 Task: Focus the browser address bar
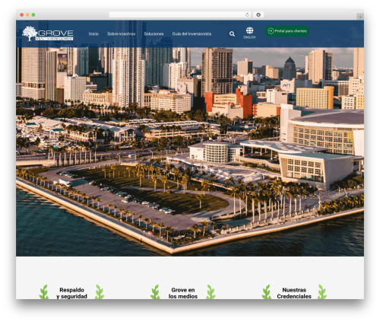tap(179, 14)
